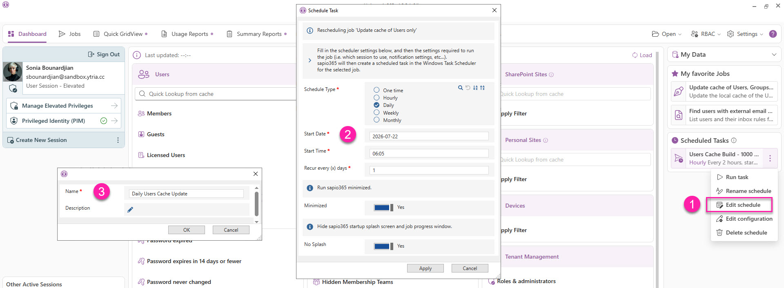Image resolution: width=784 pixels, height=288 pixels.
Task: Open the Open dropdown menu
Action: (x=667, y=34)
